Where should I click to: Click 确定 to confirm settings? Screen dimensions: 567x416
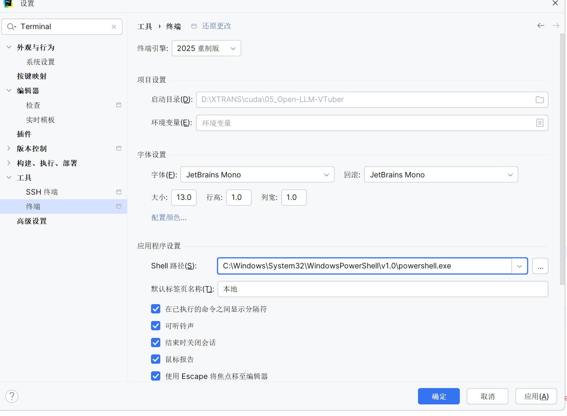pos(439,396)
